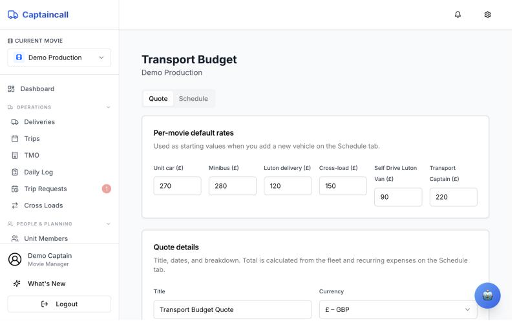517x323 pixels.
Task: Click the Dashboard grid icon
Action: coord(11,89)
